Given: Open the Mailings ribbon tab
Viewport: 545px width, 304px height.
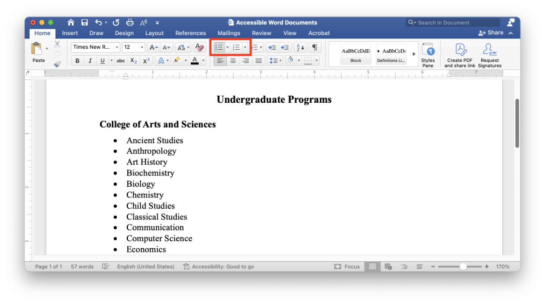Looking at the screenshot, I should (x=229, y=33).
